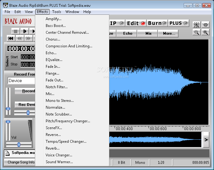Choose Reverse... effect
Image resolution: width=214 pixels, height=170 pixels.
click(x=72, y=135)
